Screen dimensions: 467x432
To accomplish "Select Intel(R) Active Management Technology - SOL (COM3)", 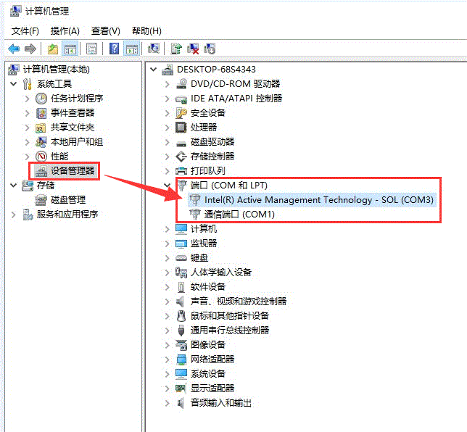I will point(319,200).
